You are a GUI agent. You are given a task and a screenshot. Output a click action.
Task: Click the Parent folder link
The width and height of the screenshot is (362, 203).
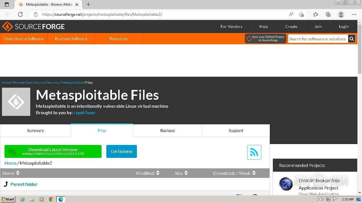(x=24, y=184)
